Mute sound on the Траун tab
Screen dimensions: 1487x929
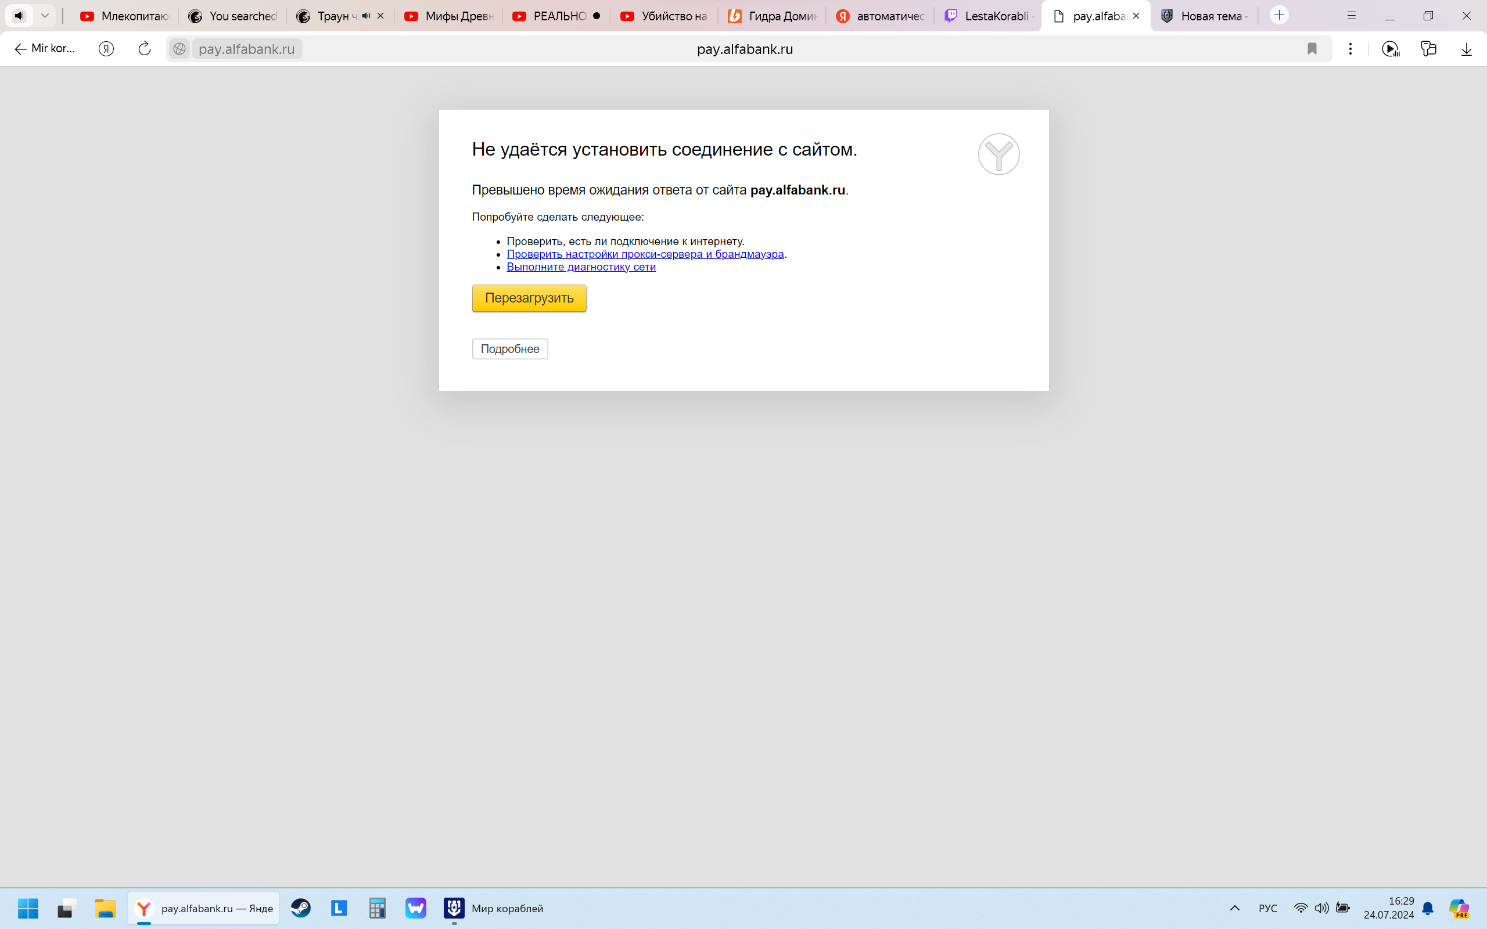point(366,16)
